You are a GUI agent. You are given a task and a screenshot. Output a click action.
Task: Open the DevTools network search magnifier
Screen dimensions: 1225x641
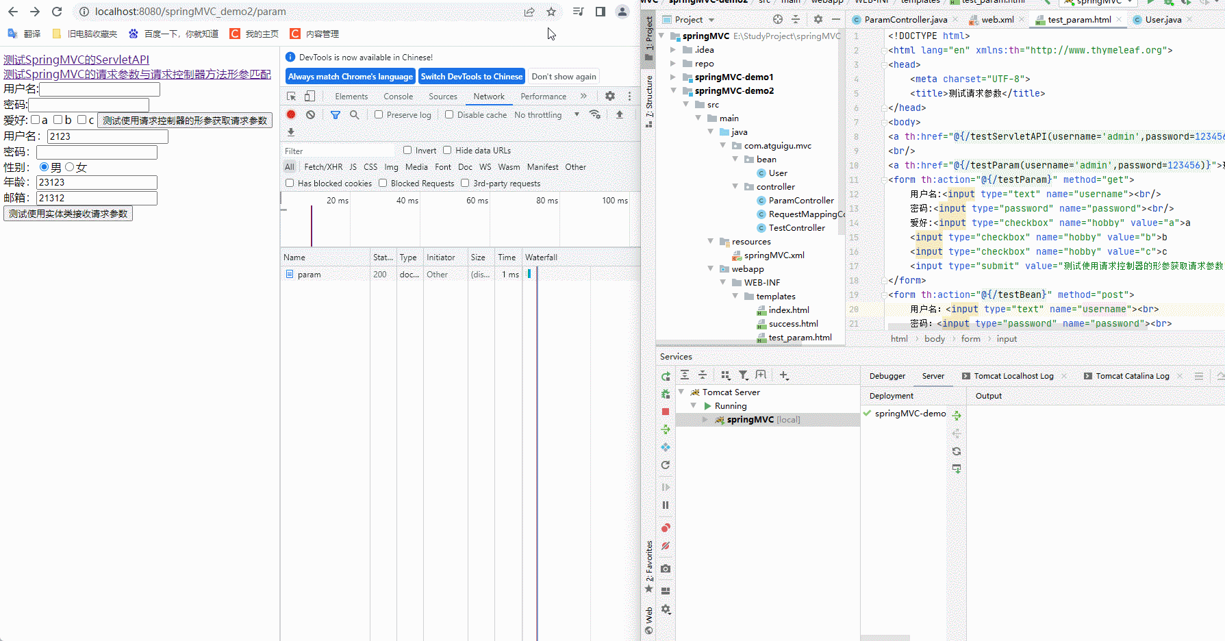coord(354,115)
